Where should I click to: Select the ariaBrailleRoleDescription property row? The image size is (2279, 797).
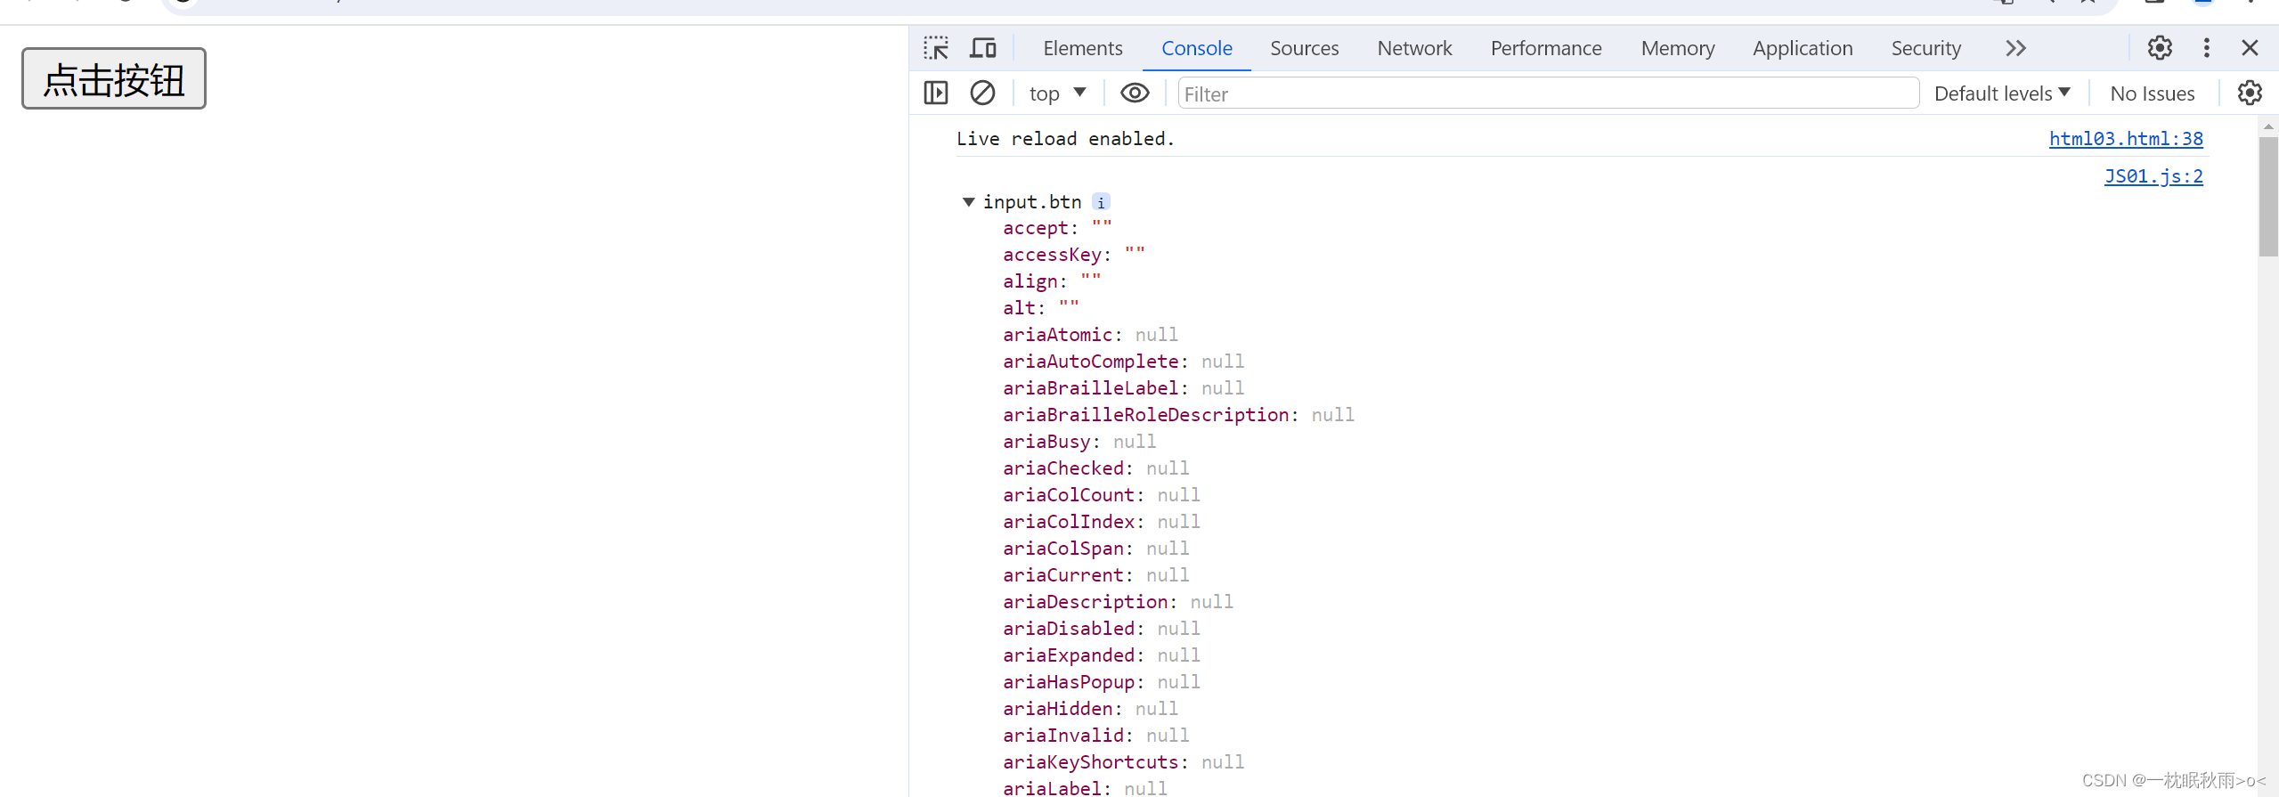coord(1179,415)
